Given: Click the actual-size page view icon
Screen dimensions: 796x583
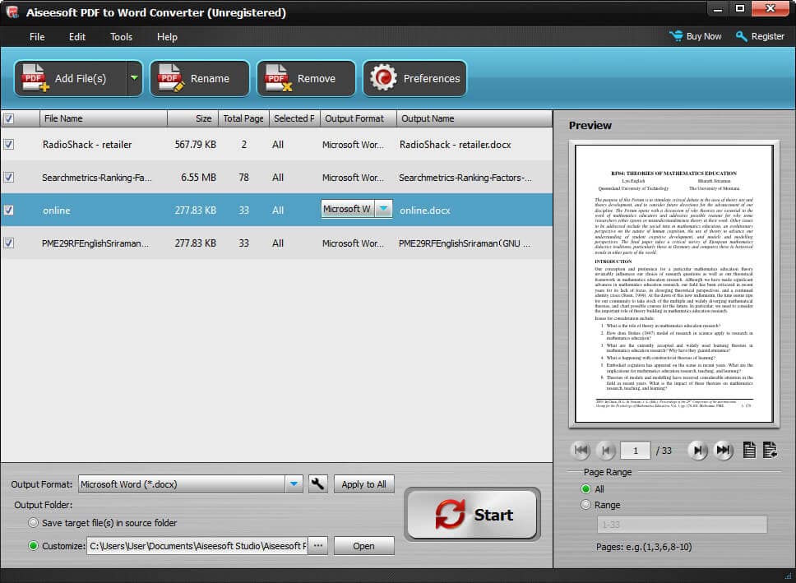Looking at the screenshot, I should pyautogui.click(x=749, y=450).
